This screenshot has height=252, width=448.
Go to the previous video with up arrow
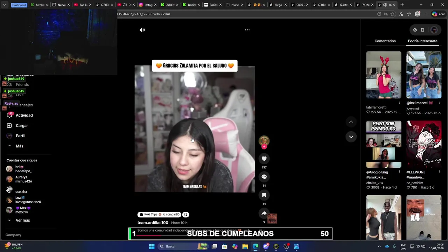[x=351, y=122]
